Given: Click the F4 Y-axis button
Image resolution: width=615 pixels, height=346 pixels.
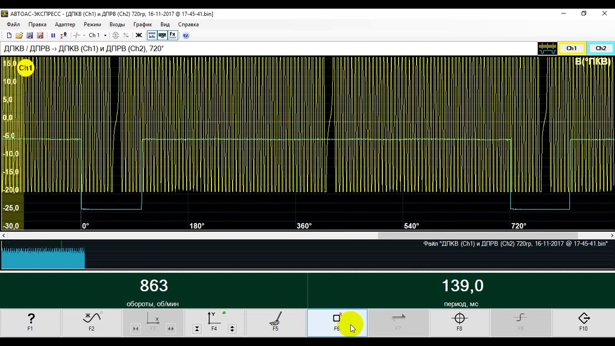Looking at the screenshot, I should tap(214, 322).
